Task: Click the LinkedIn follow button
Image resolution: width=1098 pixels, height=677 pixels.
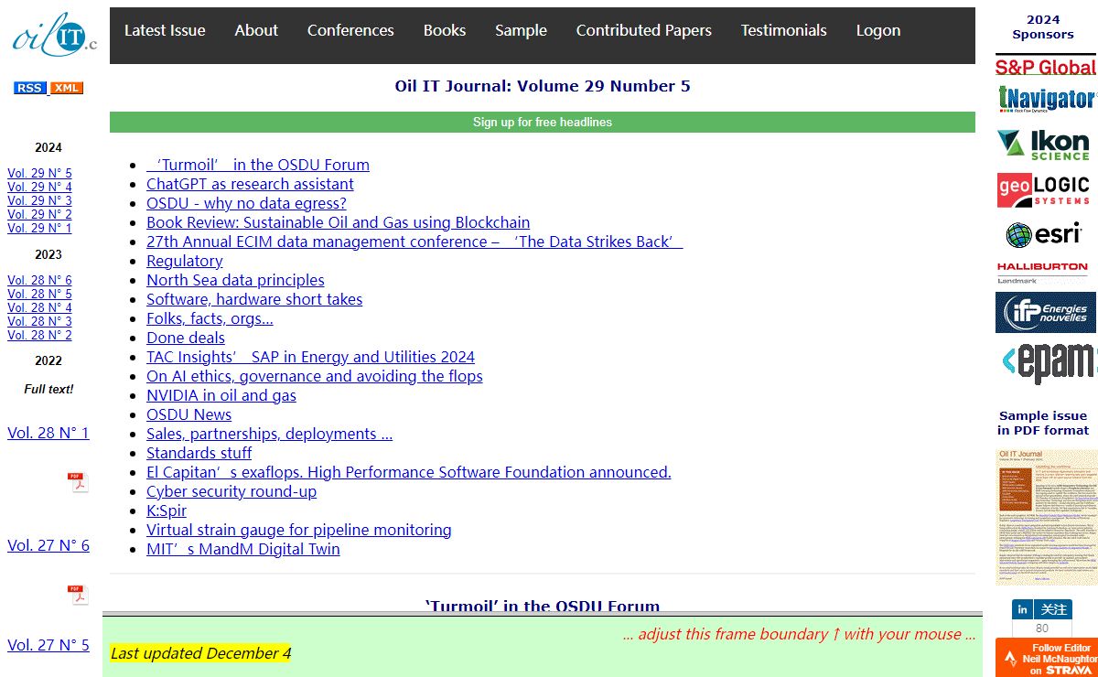Action: point(1042,609)
